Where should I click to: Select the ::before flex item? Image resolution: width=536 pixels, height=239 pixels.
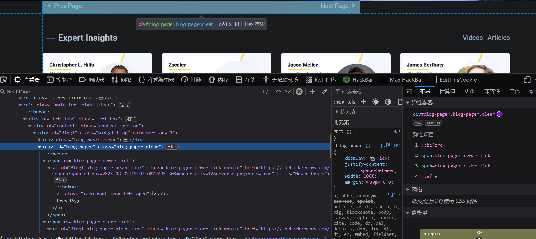point(432,145)
